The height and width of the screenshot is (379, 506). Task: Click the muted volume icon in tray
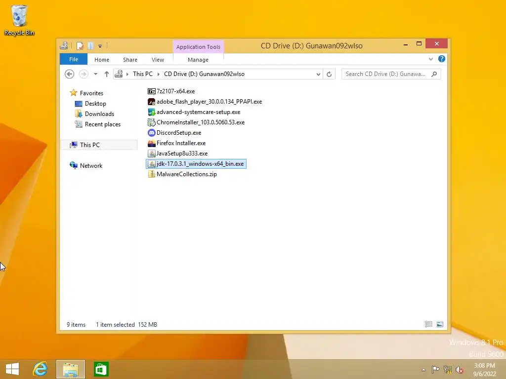click(460, 369)
